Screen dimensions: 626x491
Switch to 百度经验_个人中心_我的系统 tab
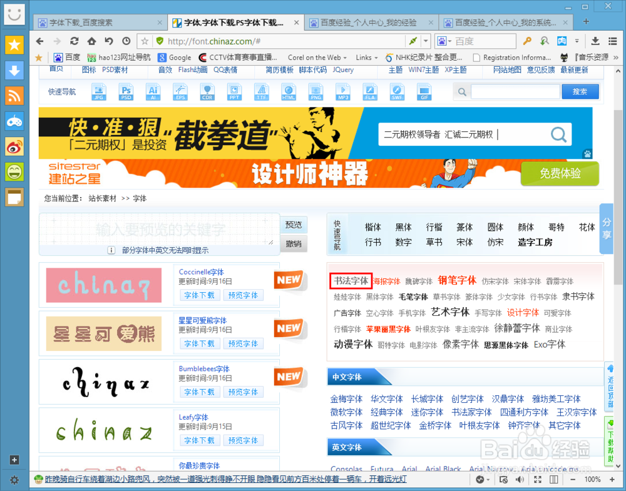point(506,23)
